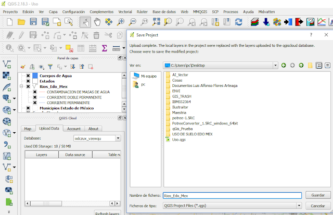The width and height of the screenshot is (333, 215).
Task: Click the white Estados color swatch
Action: (35, 81)
